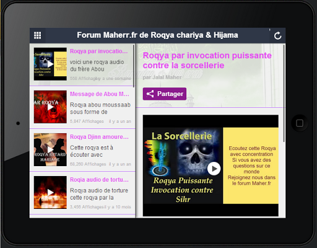Open 'Roqya Djinn amoure...' list title
The width and height of the screenshot is (317, 248).
[99, 137]
